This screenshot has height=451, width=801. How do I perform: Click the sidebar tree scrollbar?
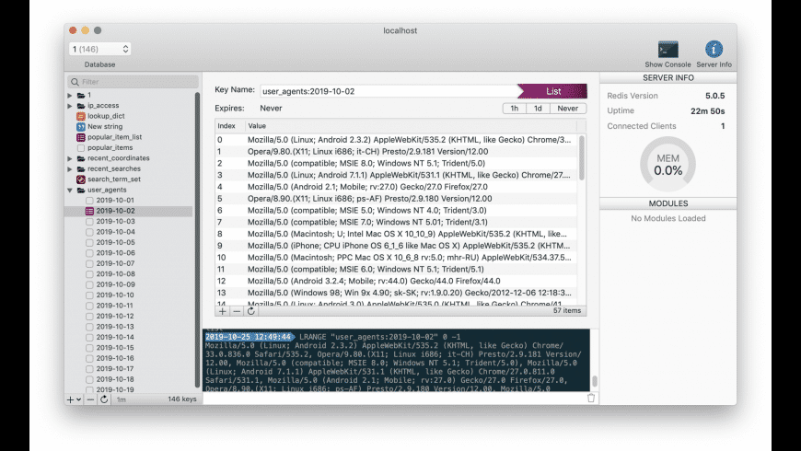point(197,240)
